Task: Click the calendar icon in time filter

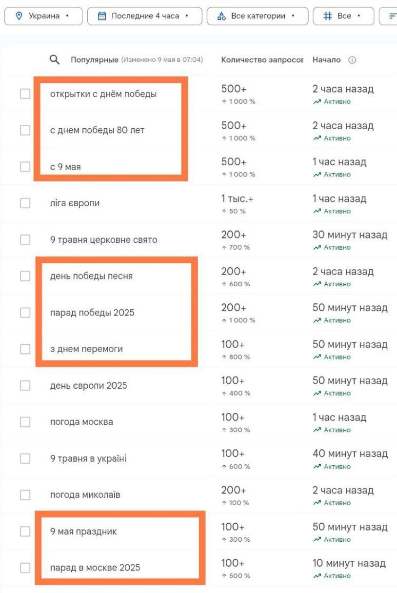Action: pos(102,16)
